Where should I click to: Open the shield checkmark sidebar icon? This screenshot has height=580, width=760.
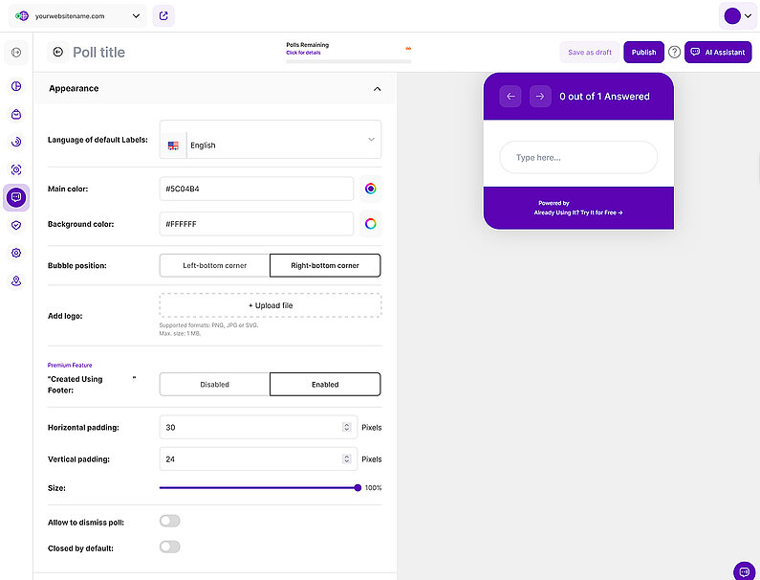(x=16, y=225)
